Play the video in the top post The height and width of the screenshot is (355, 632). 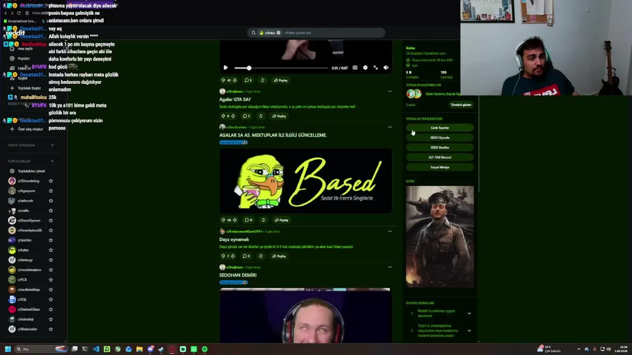coord(226,68)
